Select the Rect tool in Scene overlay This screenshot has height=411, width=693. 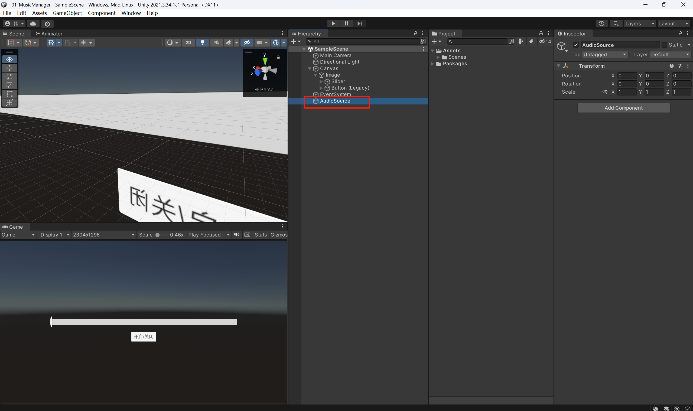[9, 94]
